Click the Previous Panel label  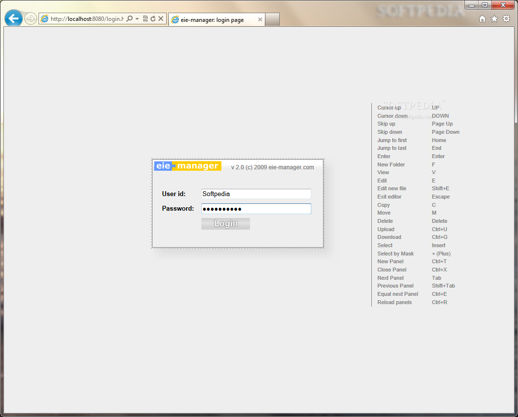click(395, 286)
